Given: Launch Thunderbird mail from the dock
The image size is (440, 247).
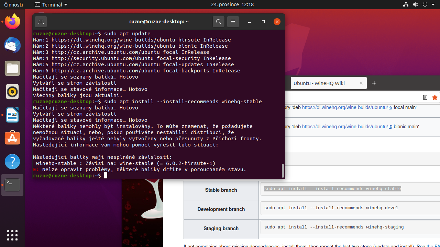Looking at the screenshot, I should click(12, 45).
